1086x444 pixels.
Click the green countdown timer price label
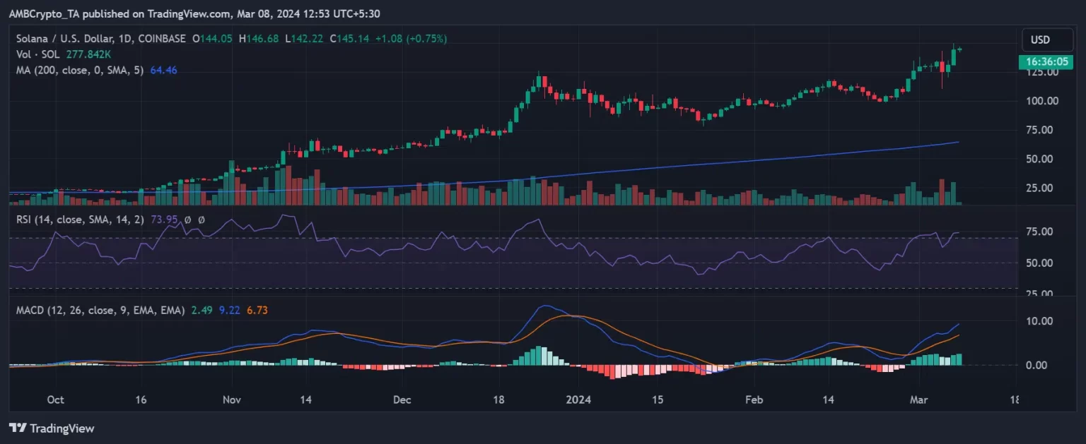tap(1041, 62)
